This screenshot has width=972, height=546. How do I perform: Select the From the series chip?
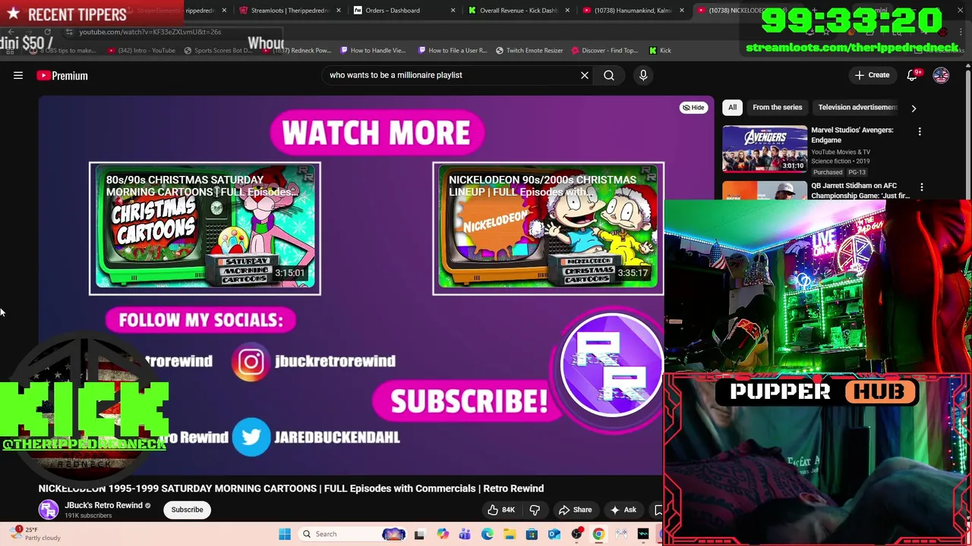[777, 108]
